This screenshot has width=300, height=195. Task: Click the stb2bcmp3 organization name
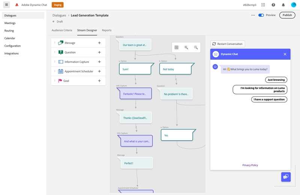(249, 5)
